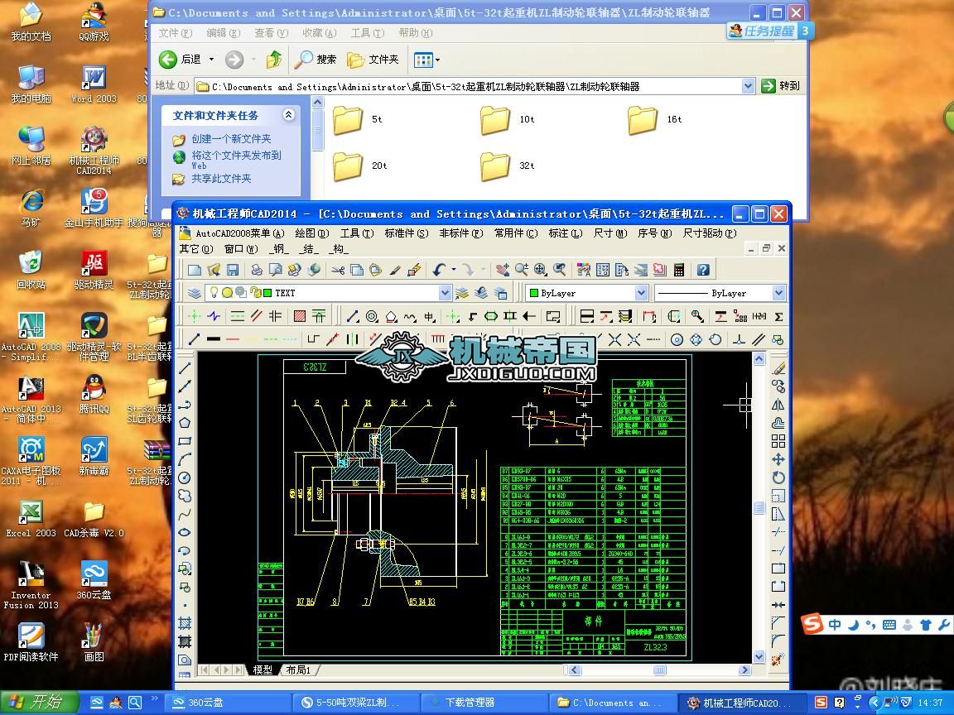Image resolution: width=954 pixels, height=715 pixels.
Task: Click the 搜索 button in Explorer
Action: click(x=316, y=60)
